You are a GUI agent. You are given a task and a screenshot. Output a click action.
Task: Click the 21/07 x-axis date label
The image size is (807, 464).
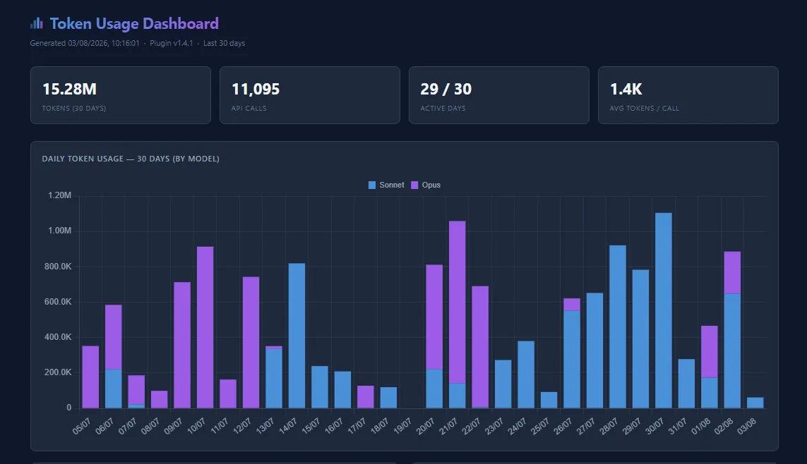click(448, 426)
